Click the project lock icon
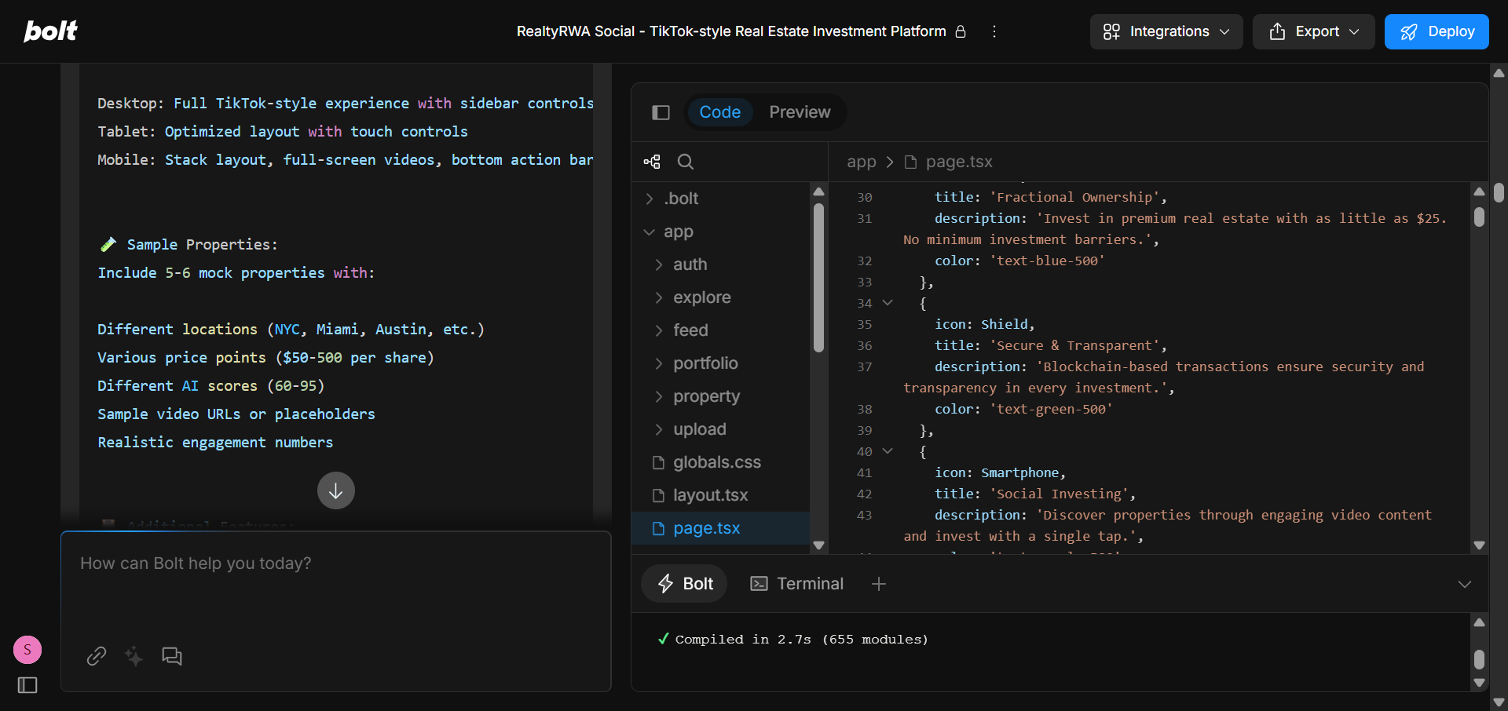This screenshot has width=1508, height=711. click(961, 31)
